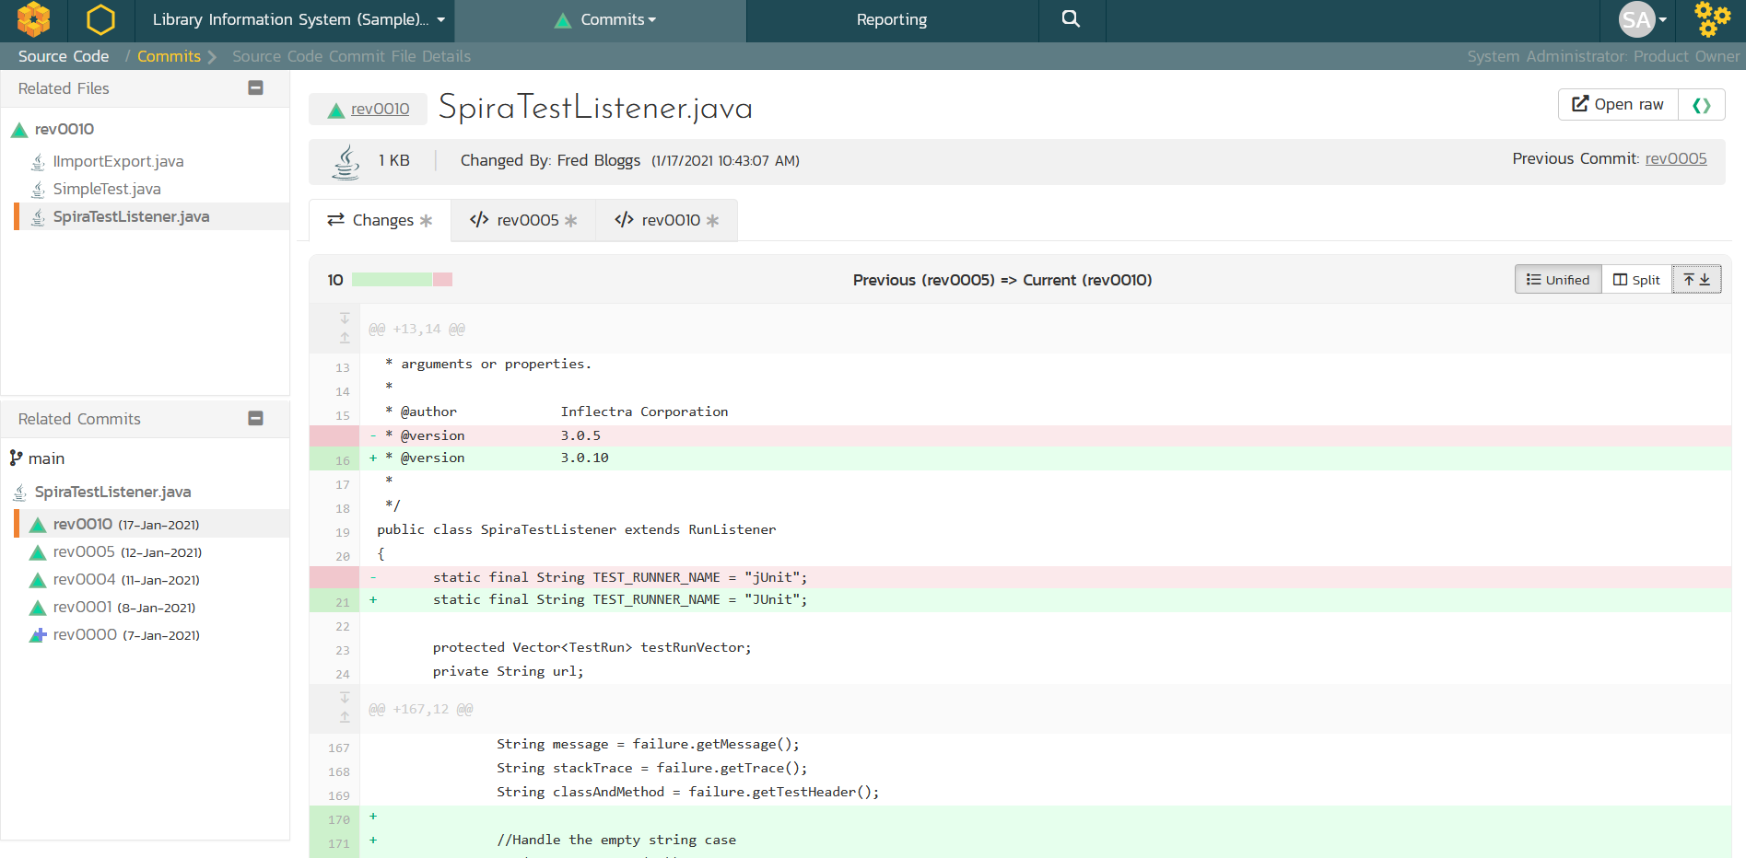The width and height of the screenshot is (1746, 858).
Task: Collapse the Related Files panel
Action: (256, 88)
